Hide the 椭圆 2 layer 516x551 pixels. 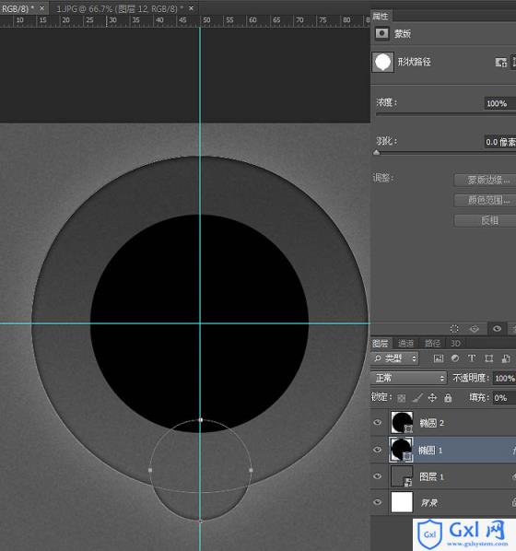[378, 422]
